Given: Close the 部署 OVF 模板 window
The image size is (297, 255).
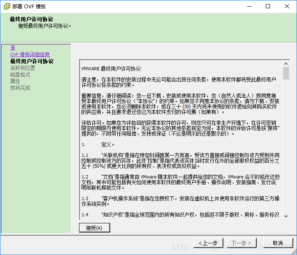Looking at the screenshot, I should [x=287, y=6].
